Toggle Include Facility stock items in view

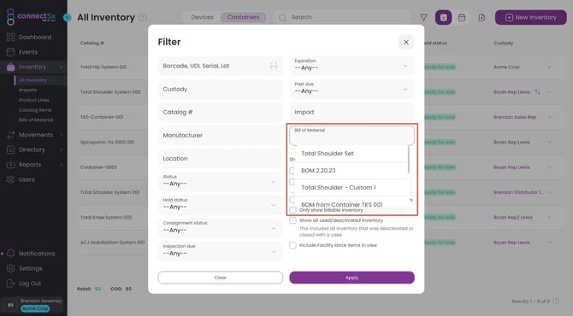[x=292, y=245]
